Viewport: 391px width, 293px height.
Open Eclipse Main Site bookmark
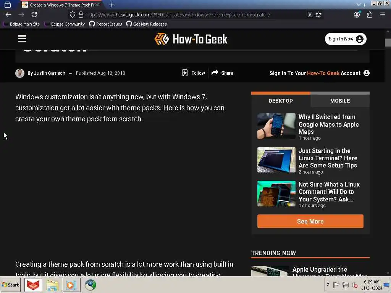pyautogui.click(x=21, y=24)
